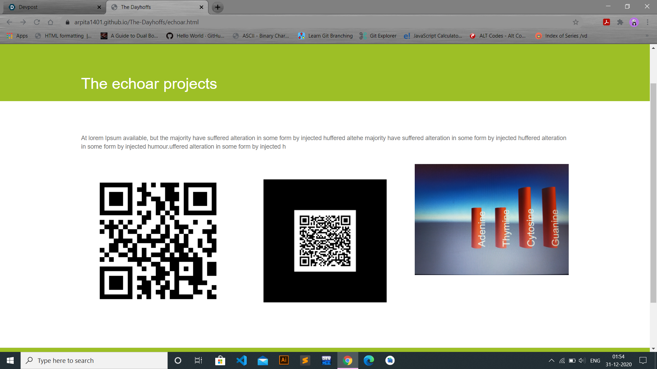The image size is (657, 369).
Task: Close the Devpost tab
Action: tap(99, 7)
